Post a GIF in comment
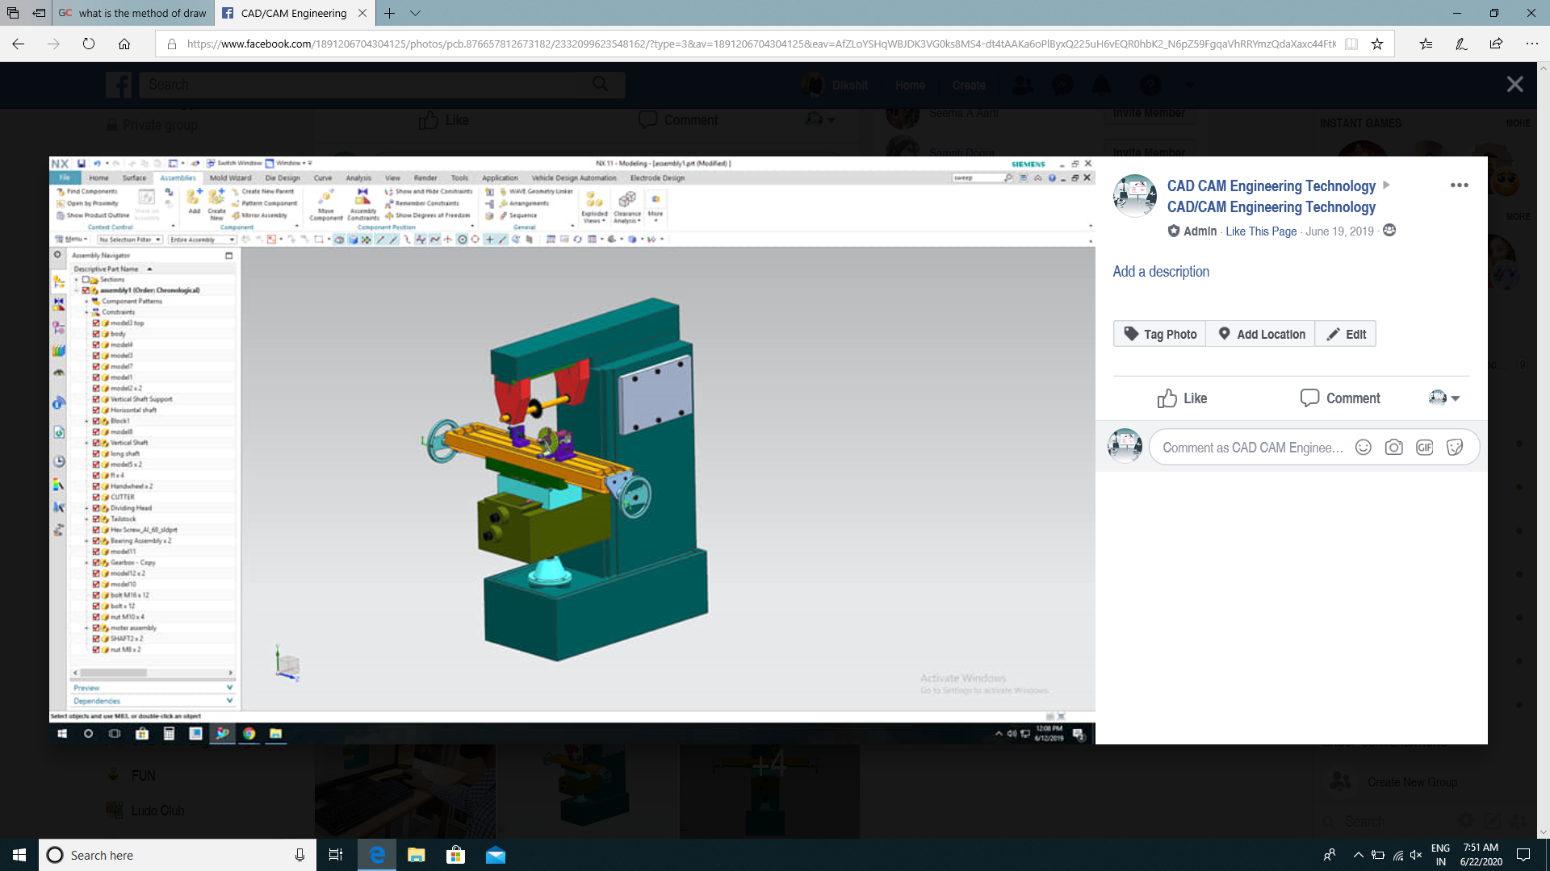 (x=1424, y=448)
